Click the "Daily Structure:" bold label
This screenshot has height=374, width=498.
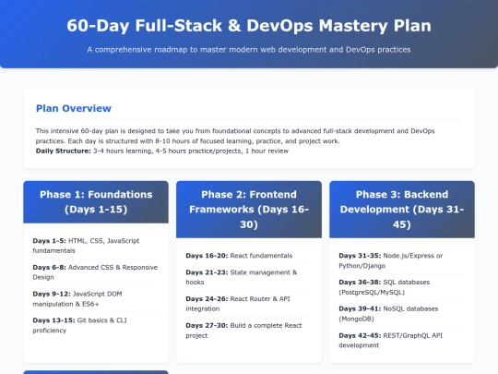pos(64,151)
